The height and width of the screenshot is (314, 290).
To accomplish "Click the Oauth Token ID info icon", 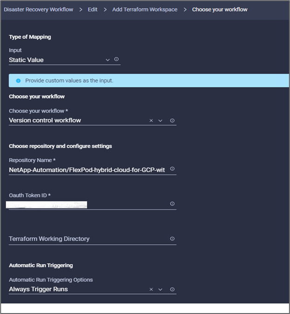I will coord(172,204).
